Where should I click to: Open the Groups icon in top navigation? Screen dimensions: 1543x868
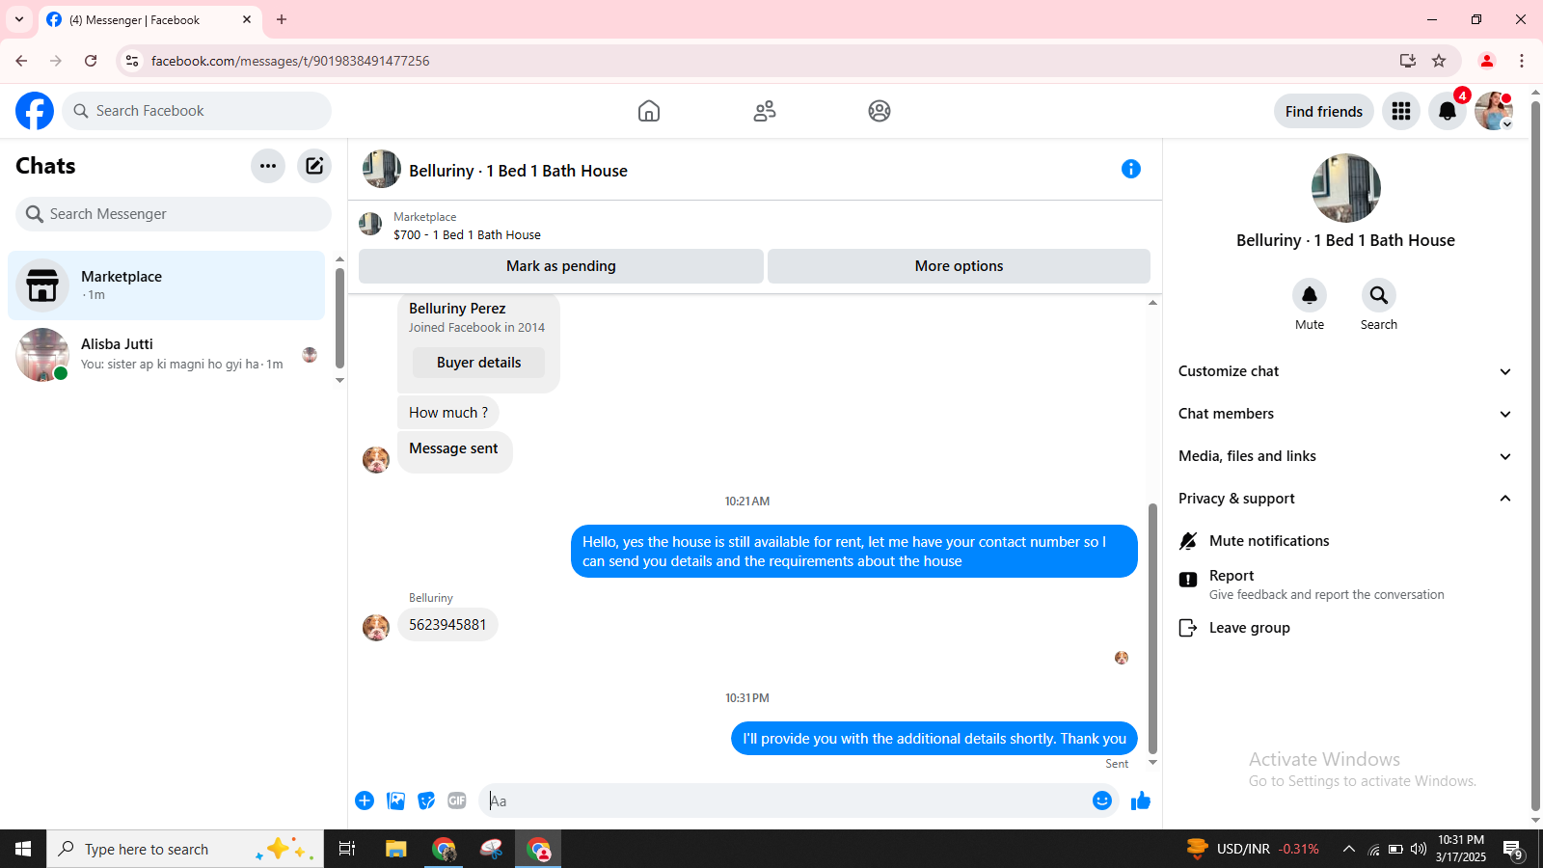pyautogui.click(x=880, y=111)
